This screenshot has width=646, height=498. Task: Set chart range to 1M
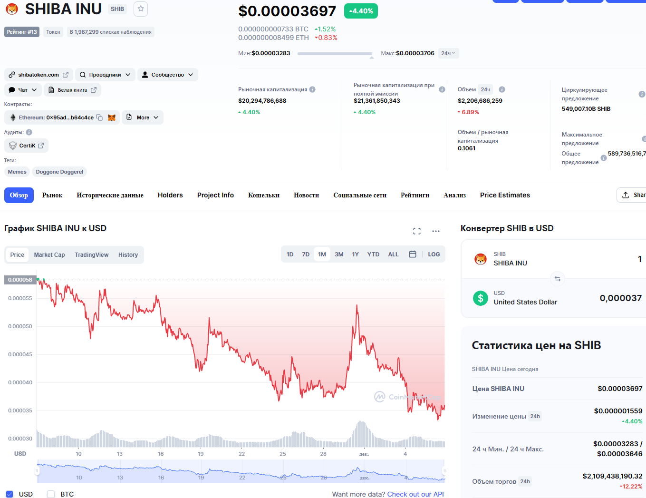(x=322, y=254)
